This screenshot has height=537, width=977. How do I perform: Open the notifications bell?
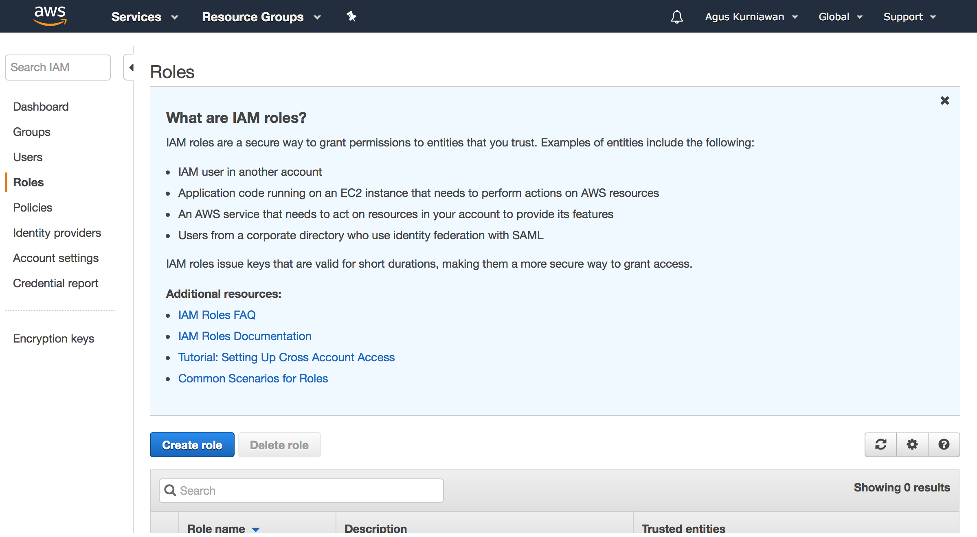tap(676, 17)
